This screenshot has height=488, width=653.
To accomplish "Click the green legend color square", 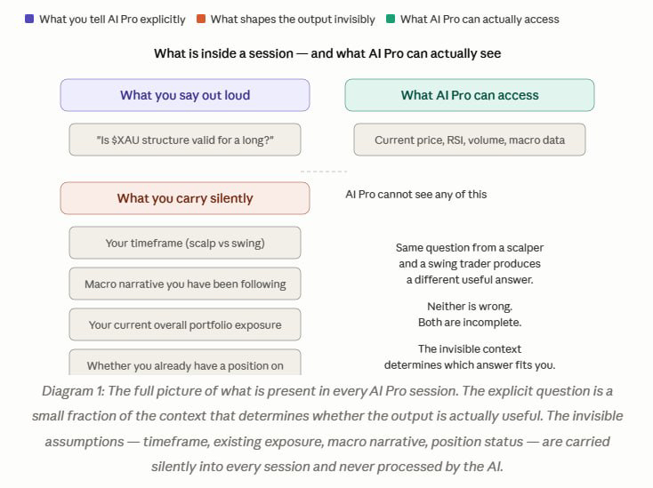I will [x=391, y=19].
